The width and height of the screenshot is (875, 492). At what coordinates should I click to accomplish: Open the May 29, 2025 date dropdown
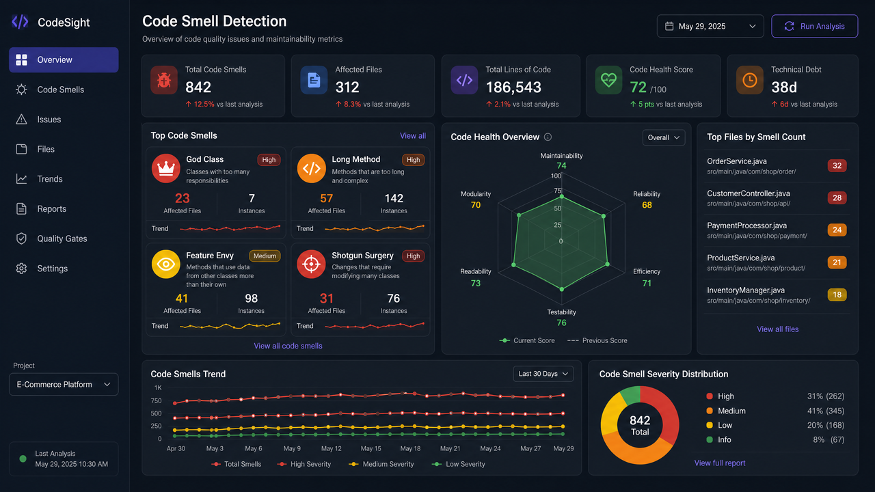coord(710,26)
